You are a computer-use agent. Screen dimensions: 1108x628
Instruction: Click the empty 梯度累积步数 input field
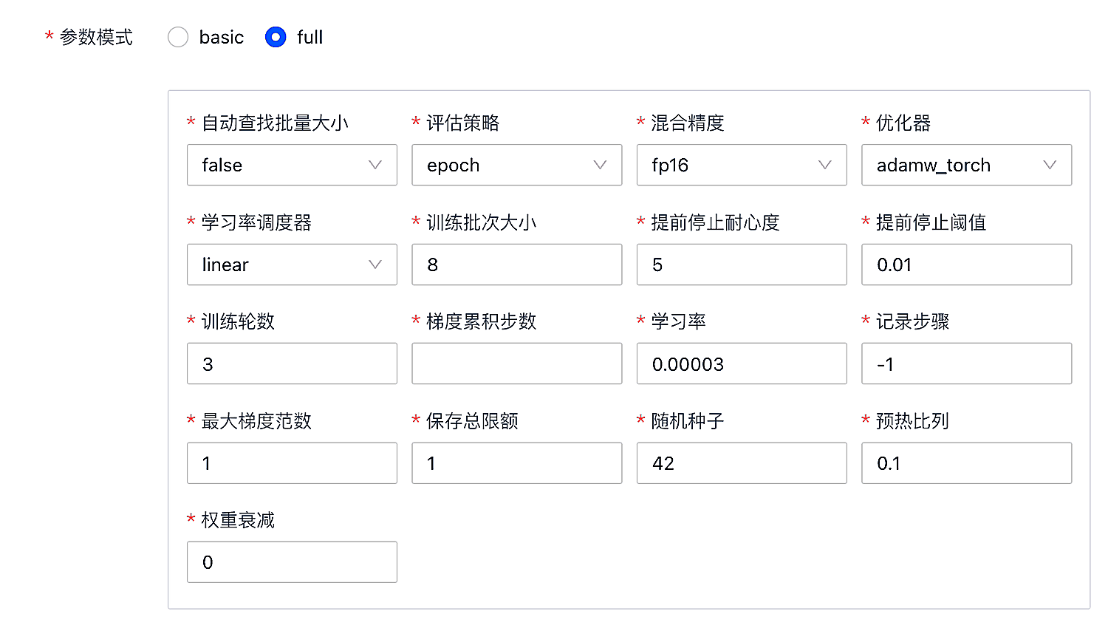pyautogui.click(x=517, y=364)
